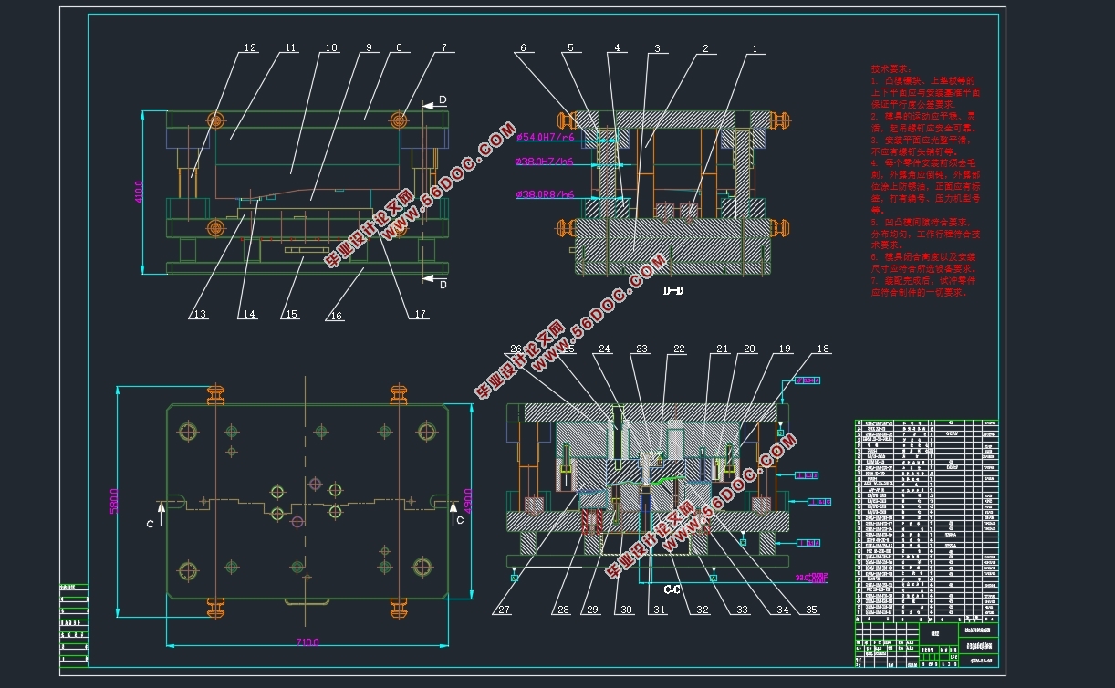
Task: Click part balloon number 20
Action: 749,349
